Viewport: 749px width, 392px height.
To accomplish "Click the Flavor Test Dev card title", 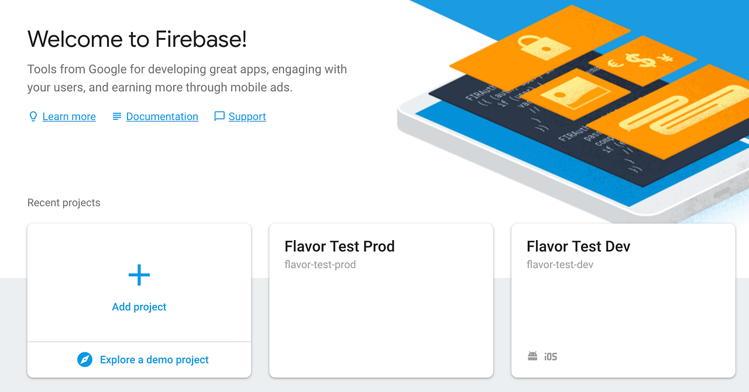I will 578,246.
